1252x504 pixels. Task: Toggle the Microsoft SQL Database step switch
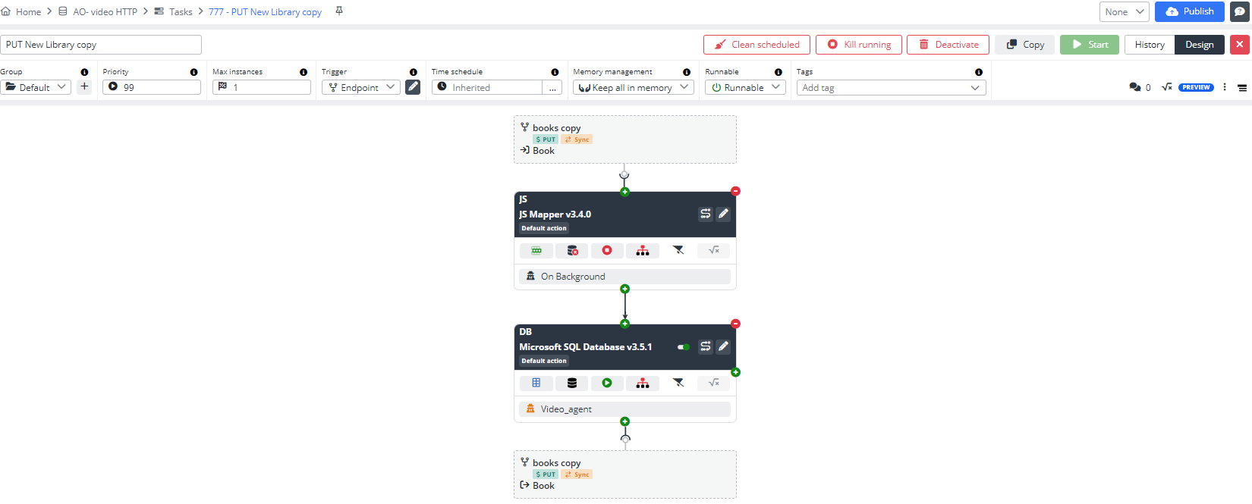click(x=684, y=347)
